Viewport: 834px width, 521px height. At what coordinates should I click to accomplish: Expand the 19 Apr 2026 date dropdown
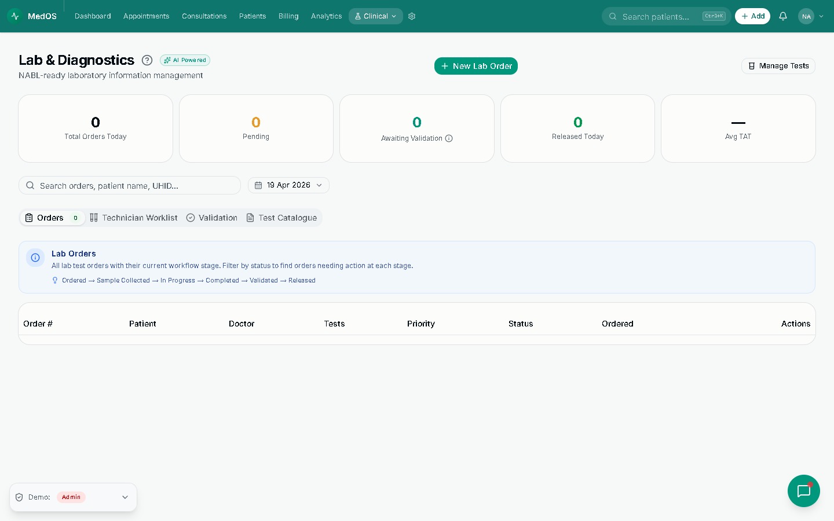(x=288, y=185)
